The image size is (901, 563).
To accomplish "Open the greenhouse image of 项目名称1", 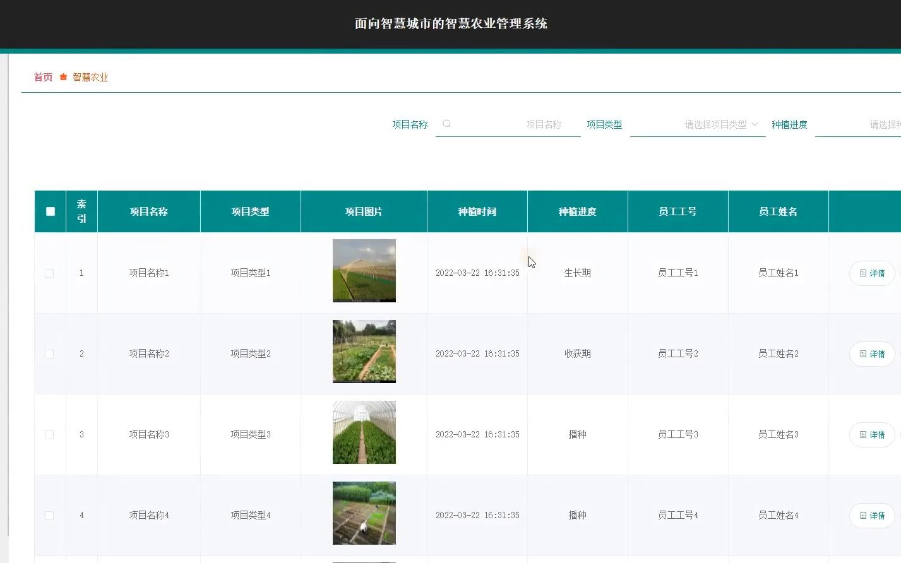I will pyautogui.click(x=364, y=271).
